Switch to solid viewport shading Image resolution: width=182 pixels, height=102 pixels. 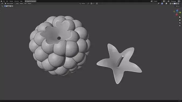[x=175, y=3]
